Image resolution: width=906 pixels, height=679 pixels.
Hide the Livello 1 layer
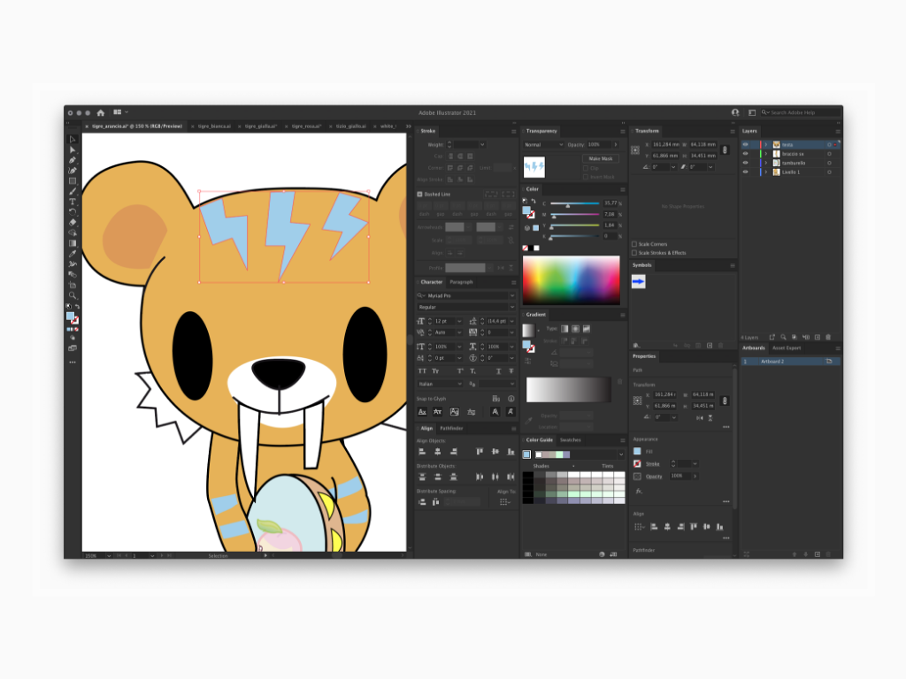coord(745,172)
